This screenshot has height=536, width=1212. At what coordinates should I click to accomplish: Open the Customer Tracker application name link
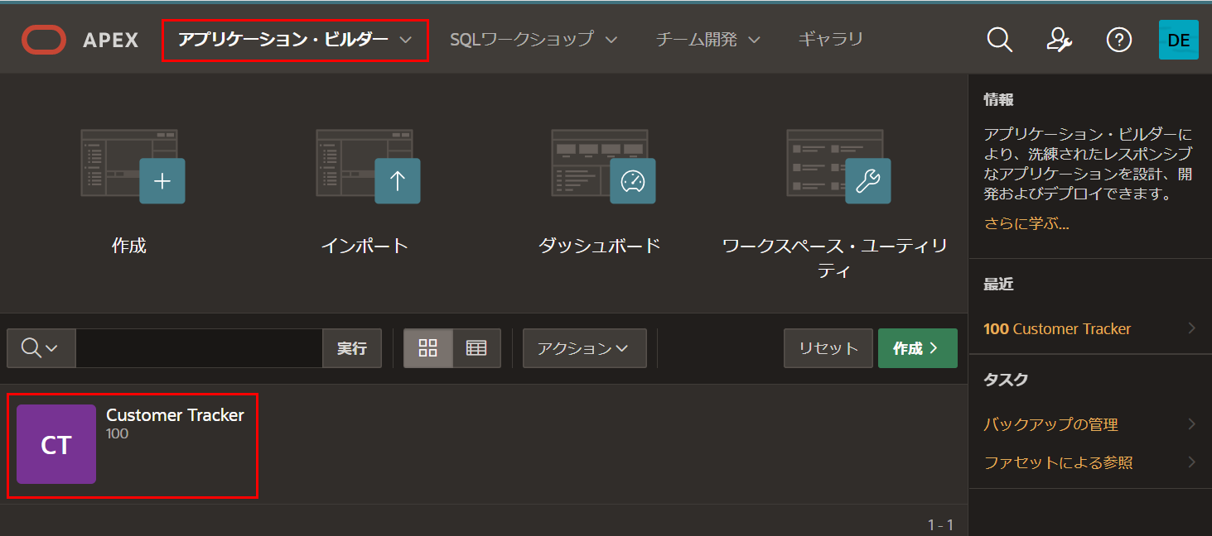175,415
